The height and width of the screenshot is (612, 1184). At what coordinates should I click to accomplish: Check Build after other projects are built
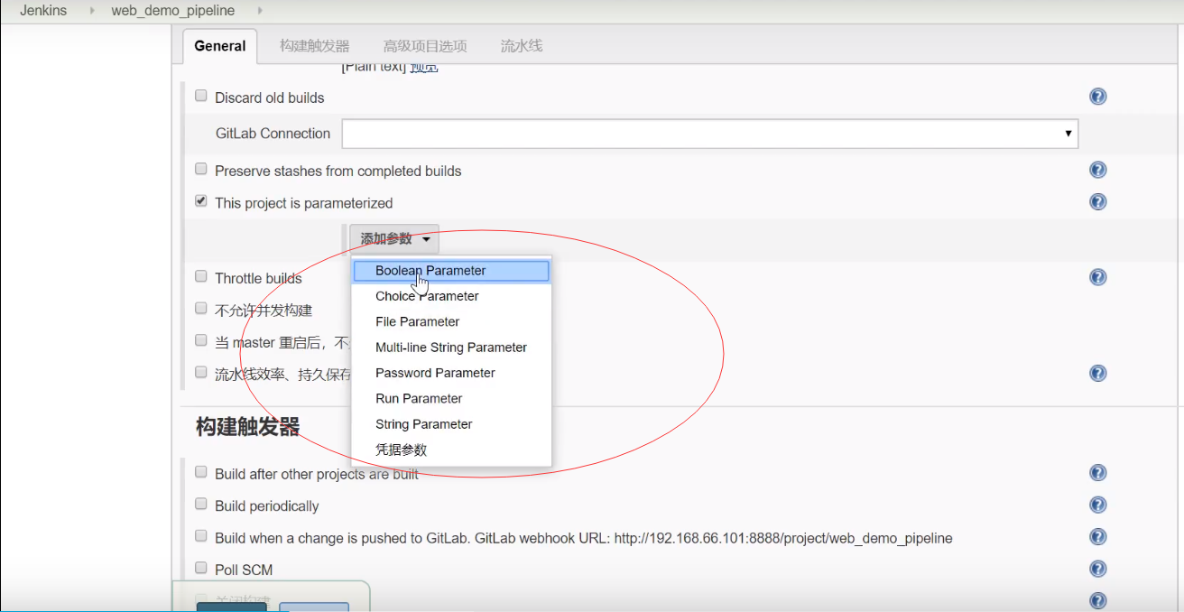[201, 472]
